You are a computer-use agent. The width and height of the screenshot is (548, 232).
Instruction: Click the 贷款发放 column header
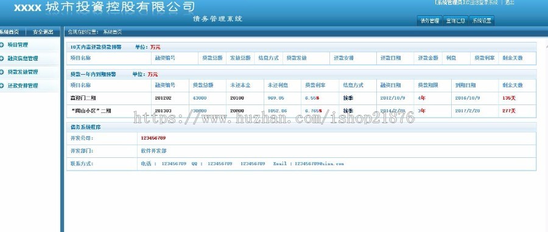(297, 58)
